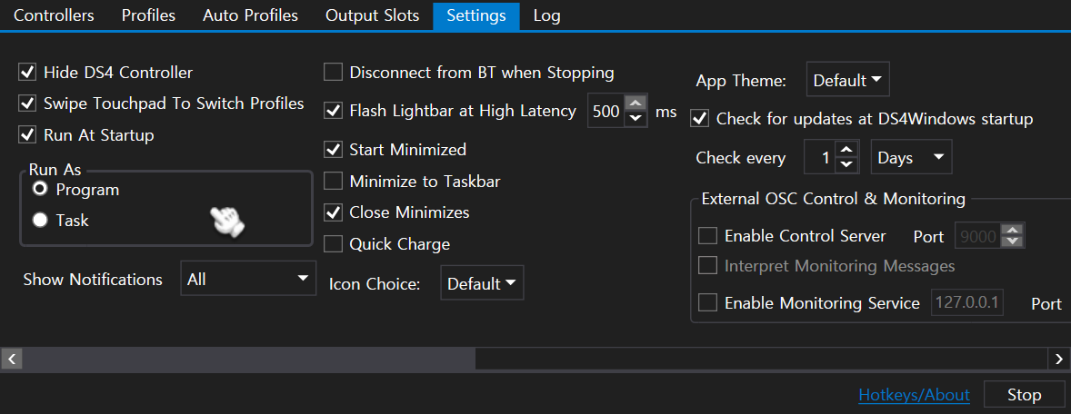Enable Quick Charge
The height and width of the screenshot is (414, 1071).
pyautogui.click(x=334, y=243)
